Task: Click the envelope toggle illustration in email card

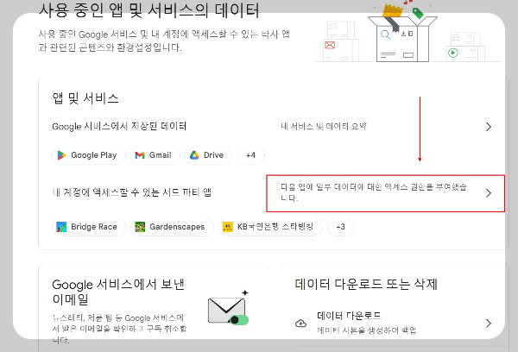Action: point(228,308)
